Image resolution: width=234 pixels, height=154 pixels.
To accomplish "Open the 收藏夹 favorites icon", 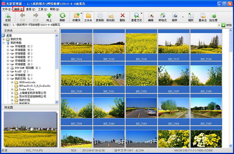I will coord(76,17).
